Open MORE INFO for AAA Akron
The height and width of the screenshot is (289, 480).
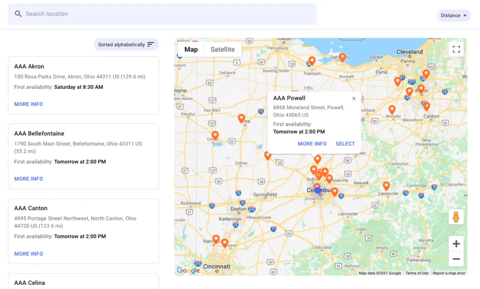point(29,104)
